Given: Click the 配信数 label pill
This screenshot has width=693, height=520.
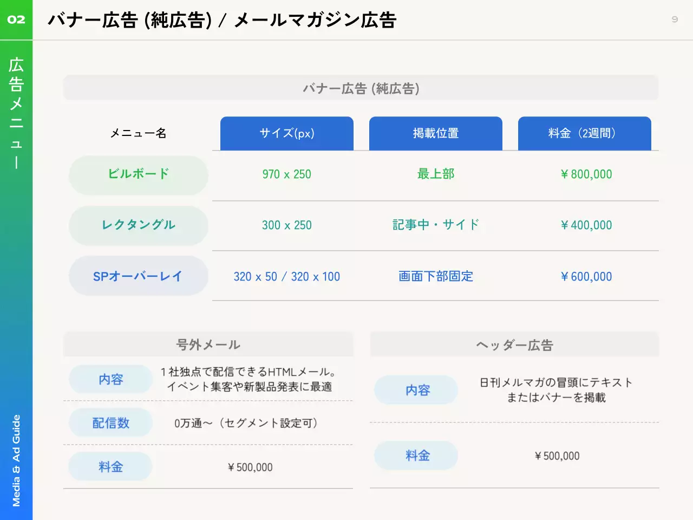Looking at the screenshot, I should pos(110,423).
